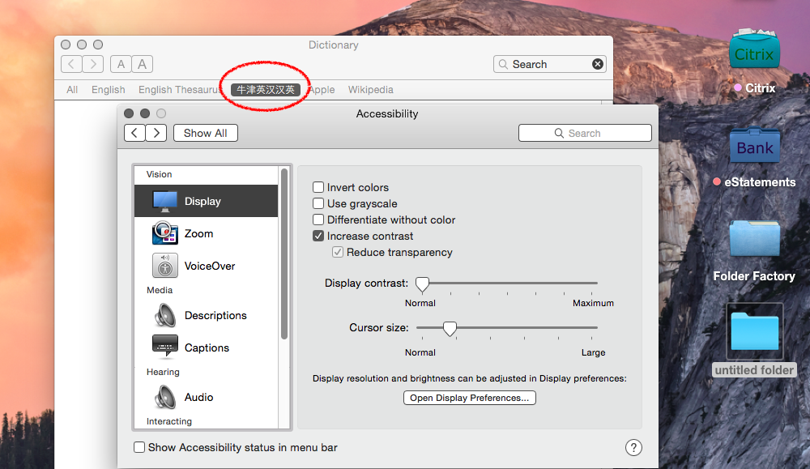Click Open Display Preferences button
The height and width of the screenshot is (469, 810).
[470, 398]
